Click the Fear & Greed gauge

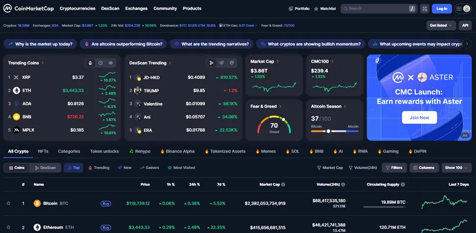pyautogui.click(x=274, y=124)
